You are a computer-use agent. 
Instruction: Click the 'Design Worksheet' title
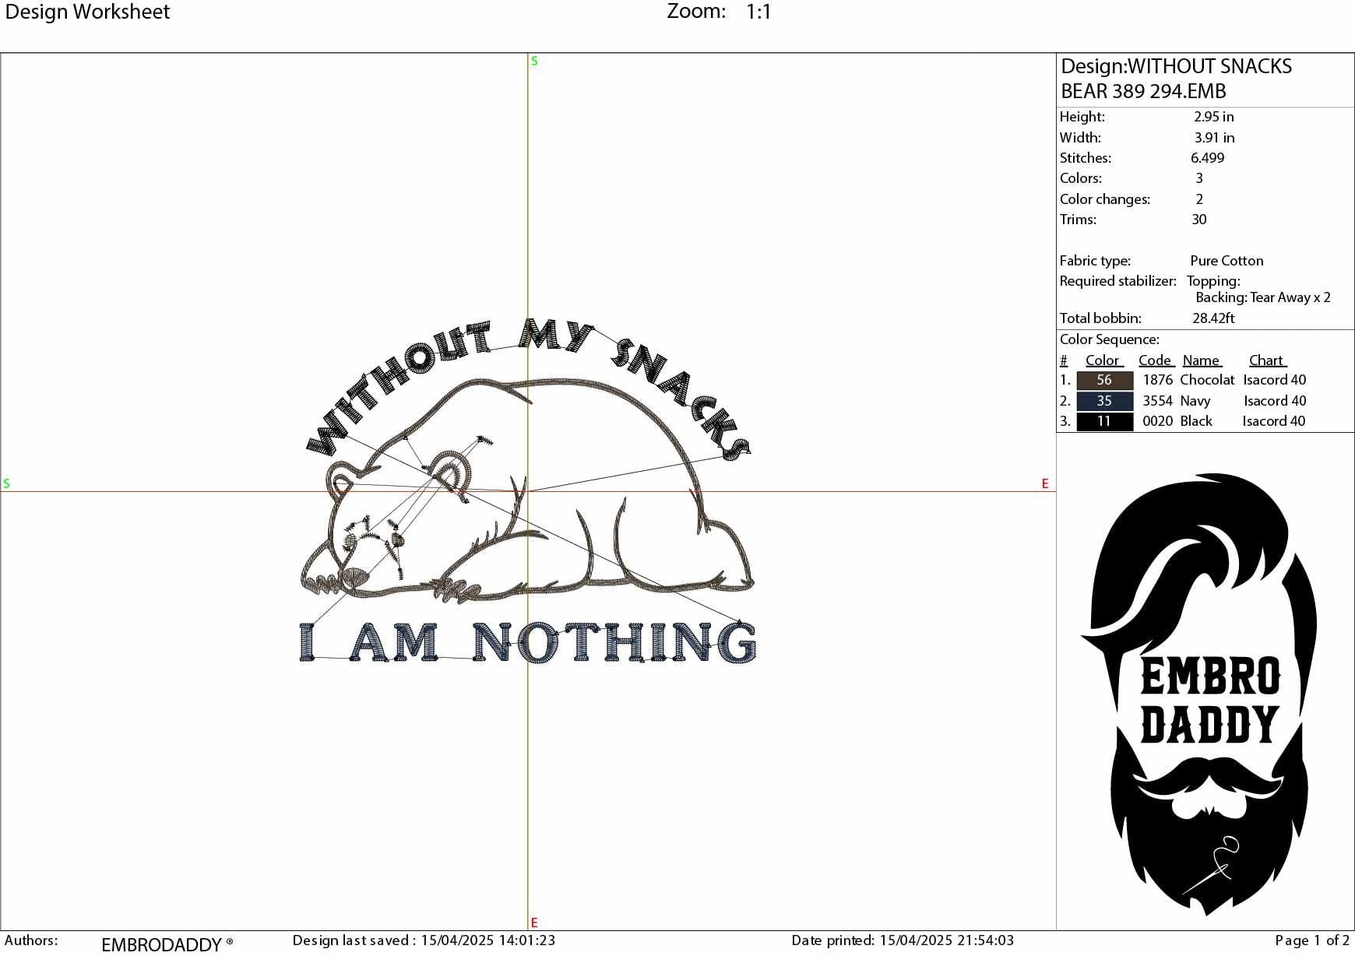coord(87,12)
